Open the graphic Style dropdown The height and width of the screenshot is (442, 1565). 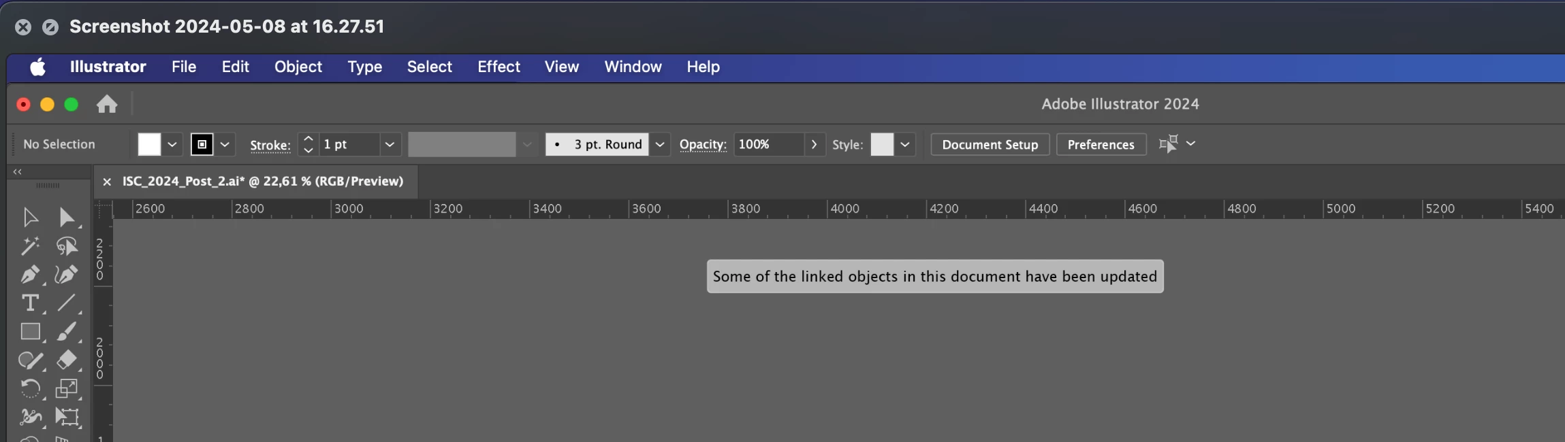[x=904, y=144]
